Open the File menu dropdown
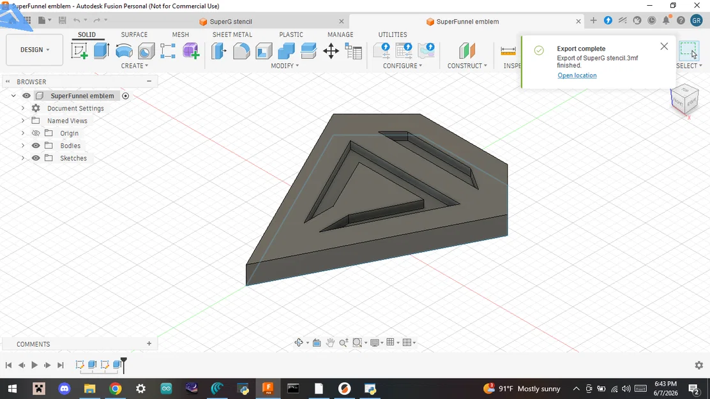710x399 pixels. click(45, 20)
